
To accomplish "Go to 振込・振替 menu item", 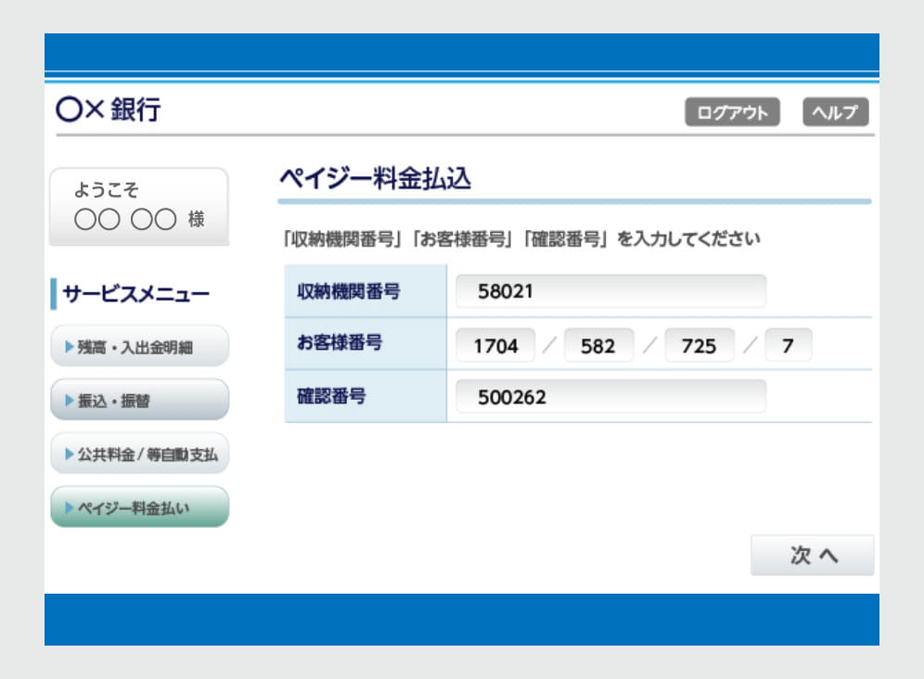I will coord(139,400).
